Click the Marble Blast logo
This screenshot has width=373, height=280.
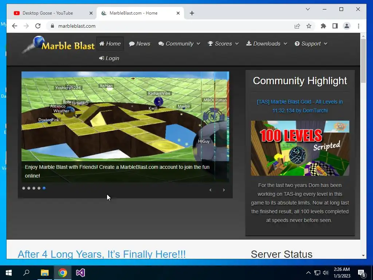(x=59, y=44)
